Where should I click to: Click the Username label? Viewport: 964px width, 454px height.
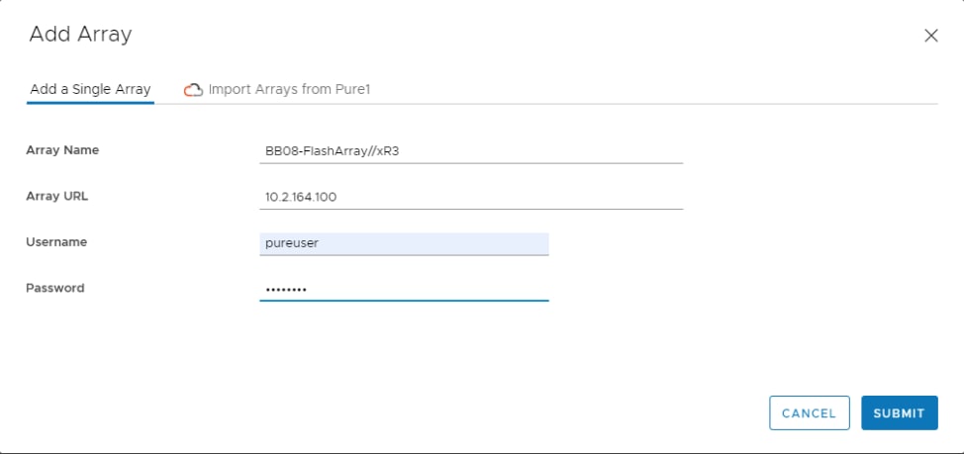56,242
